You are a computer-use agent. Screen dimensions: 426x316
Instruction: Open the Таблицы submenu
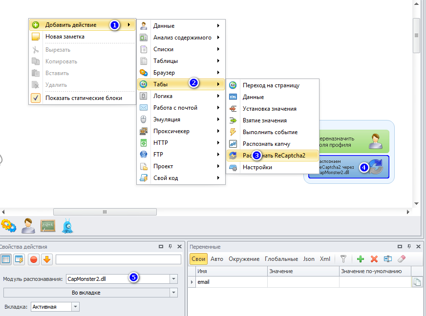tap(181, 61)
